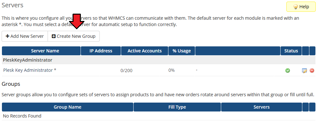Open the Help button with lightbulb
Viewport: 318px width, 128px height.
(x=301, y=7)
